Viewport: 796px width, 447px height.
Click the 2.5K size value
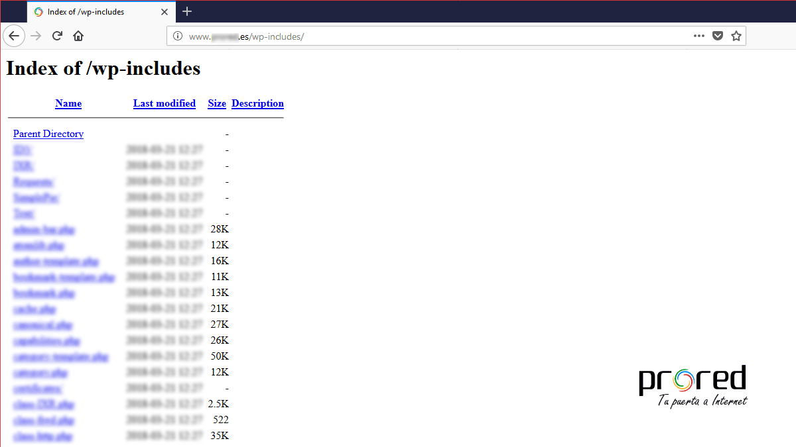(218, 404)
